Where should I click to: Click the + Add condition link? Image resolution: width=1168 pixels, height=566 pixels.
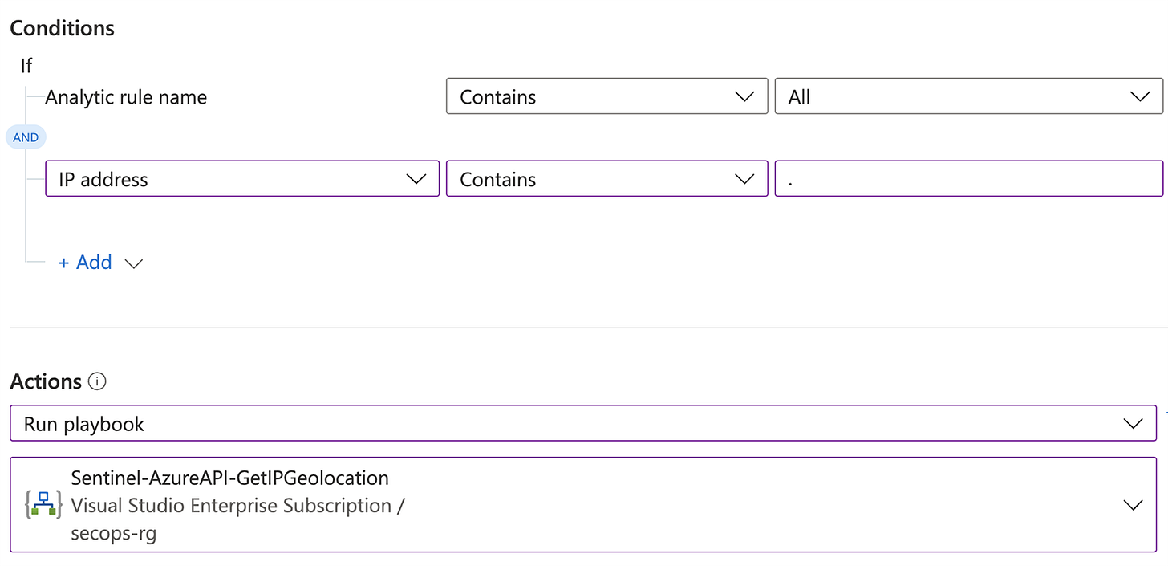click(x=85, y=263)
